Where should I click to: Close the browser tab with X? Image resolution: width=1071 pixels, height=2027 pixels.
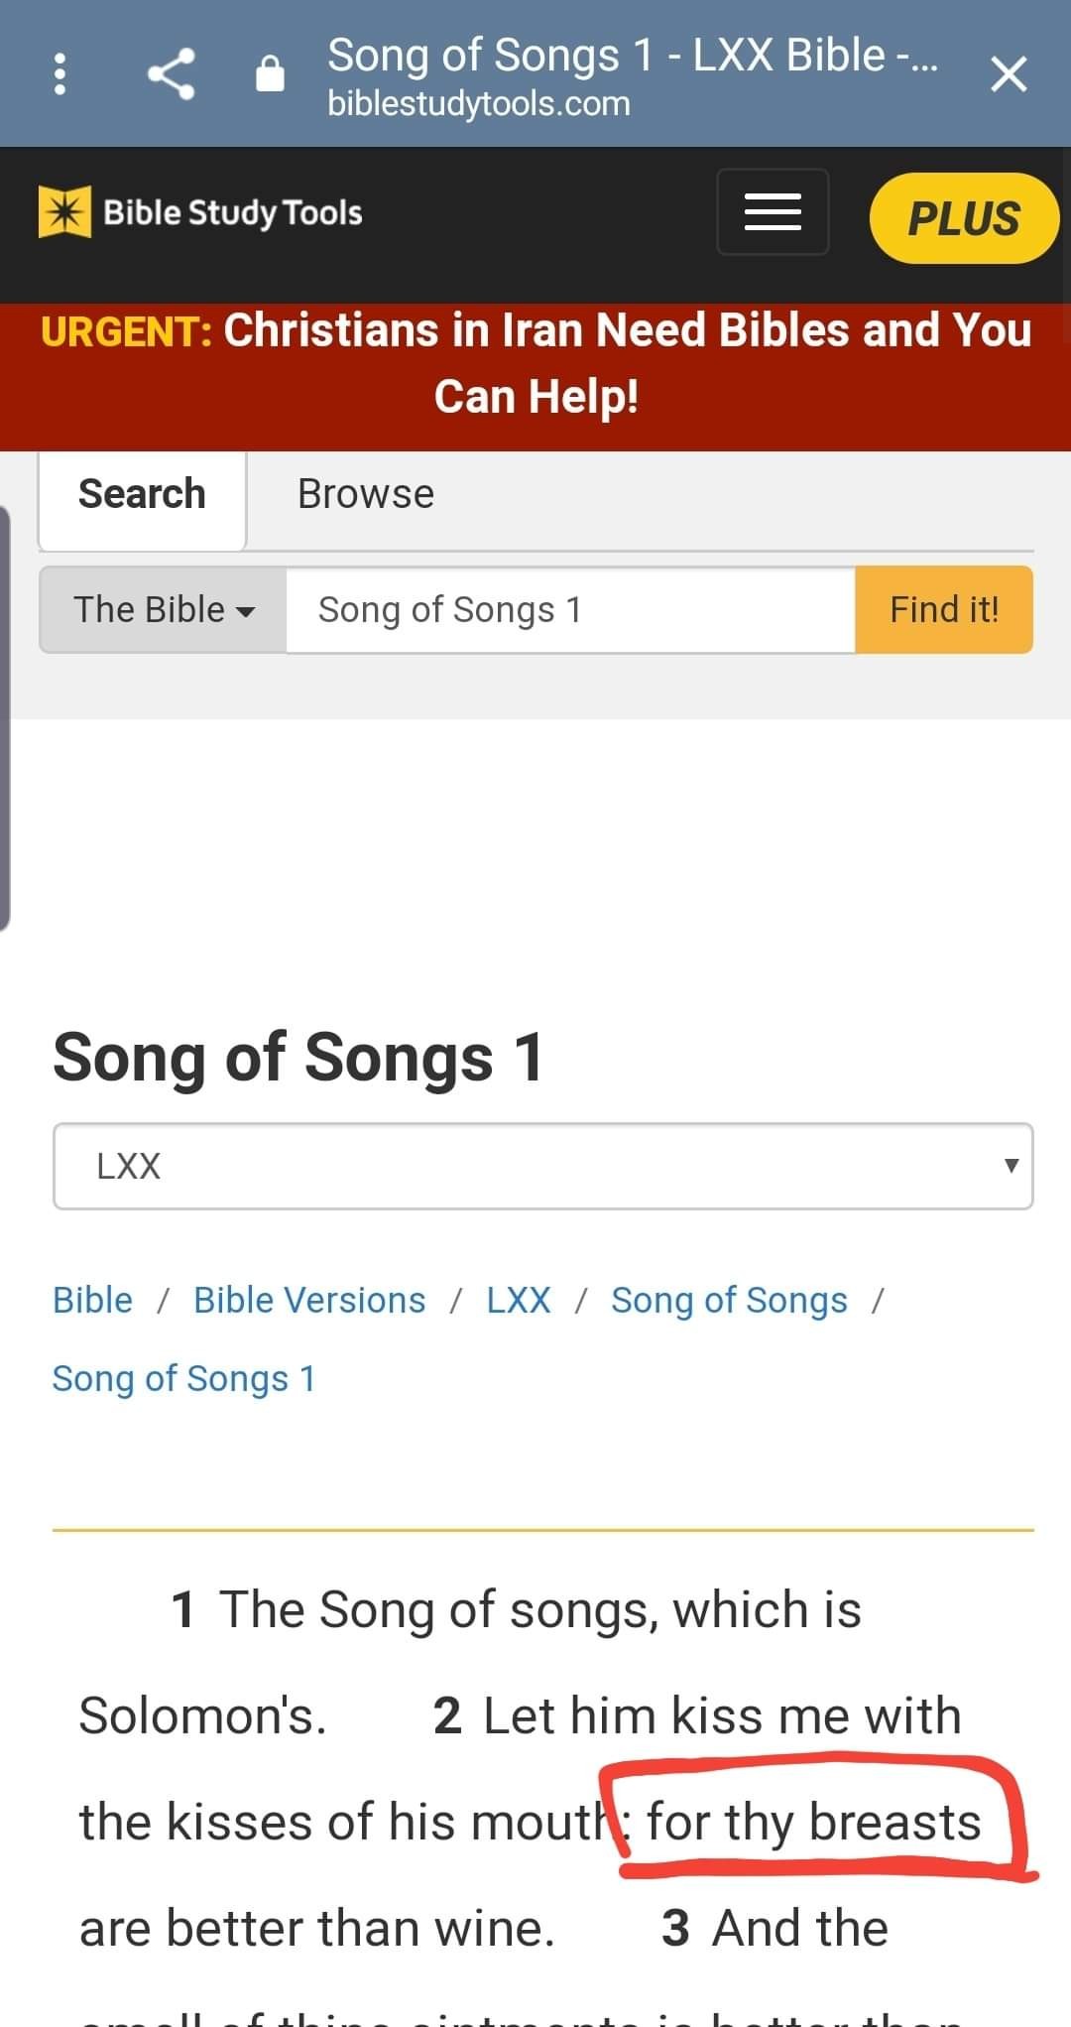coord(1009,74)
